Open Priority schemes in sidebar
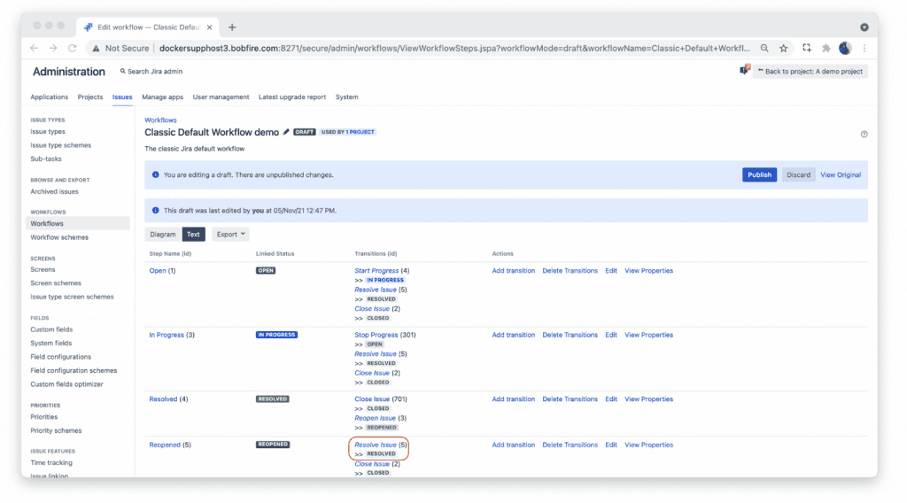The width and height of the screenshot is (907, 503). pos(56,430)
